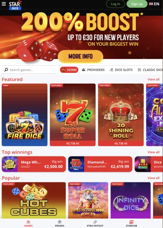Open the Promo gift icon
This screenshot has height=228, width=163.
pyautogui.click(x=60, y=222)
